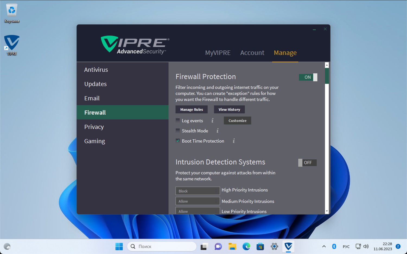Image resolution: width=407 pixels, height=254 pixels.
Task: Open Settings gear in the taskbar
Action: pos(274,246)
